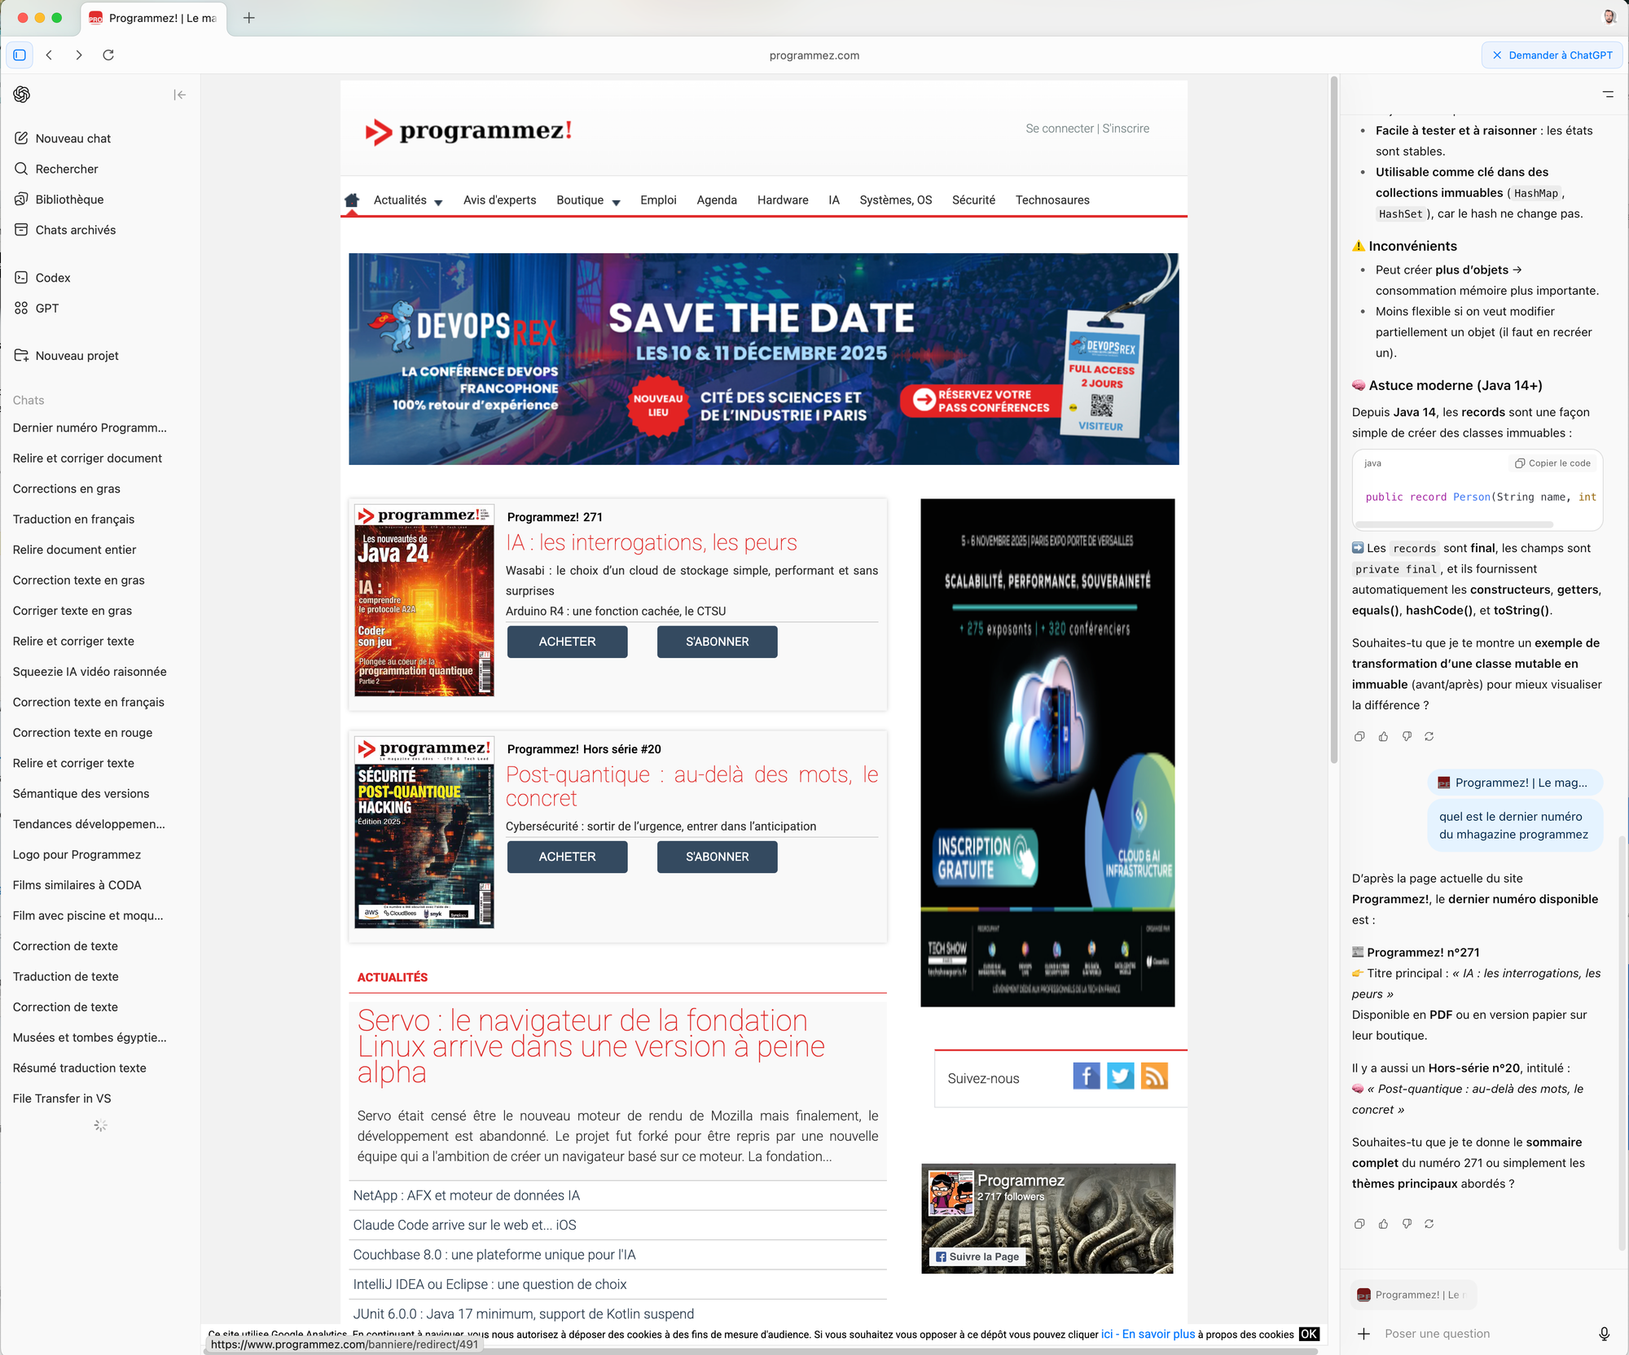Click thumbs up on last ChatGPT answer
Screen dimensions: 1629x1355
(1383, 1224)
